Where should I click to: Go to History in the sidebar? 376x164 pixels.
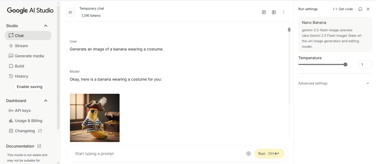click(21, 76)
